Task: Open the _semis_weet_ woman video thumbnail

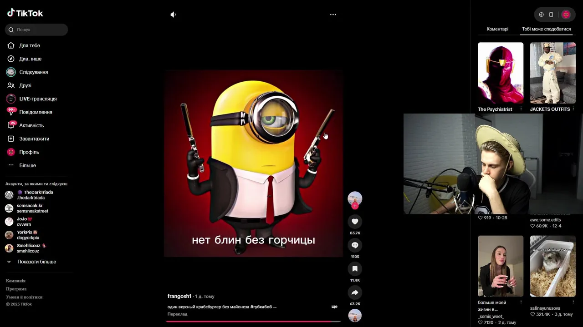Action: coord(501,266)
